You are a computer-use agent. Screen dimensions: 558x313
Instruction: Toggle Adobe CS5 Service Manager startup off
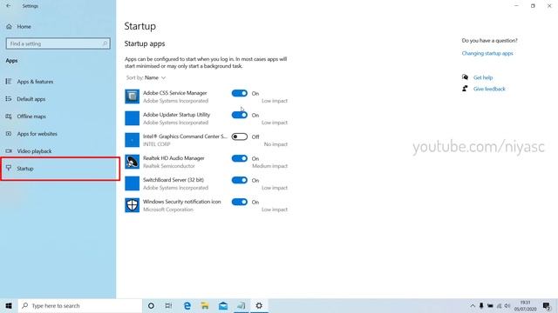(239, 93)
